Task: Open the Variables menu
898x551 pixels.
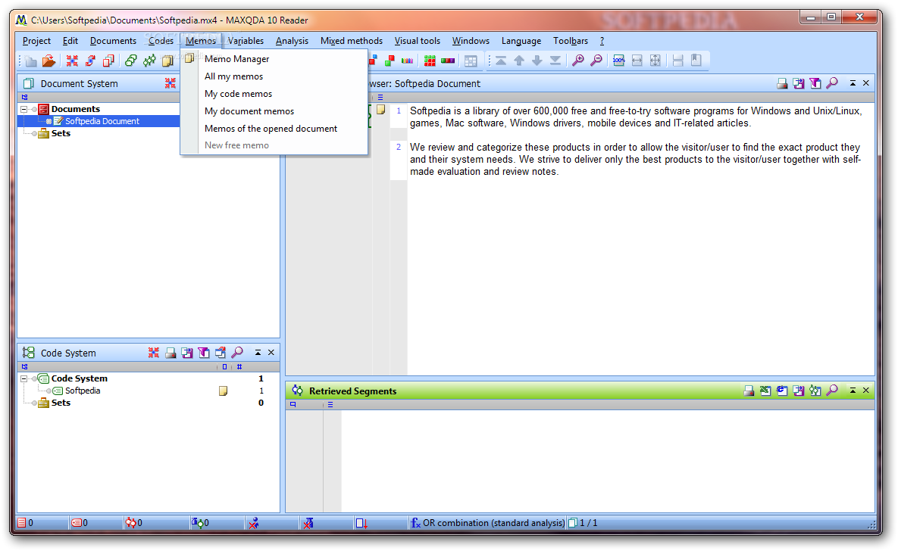Action: pos(246,41)
